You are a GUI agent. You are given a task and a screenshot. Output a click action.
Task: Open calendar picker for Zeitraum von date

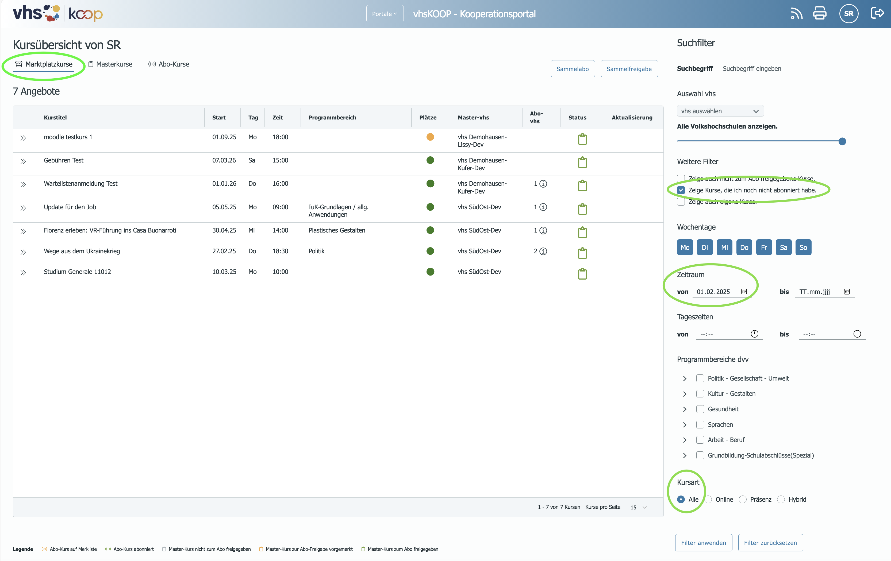744,291
